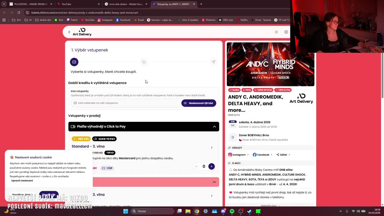Viewport: 384px width, 216px height.
Task: Open details chevron for second 3. vlna ticket
Action: 211,196
